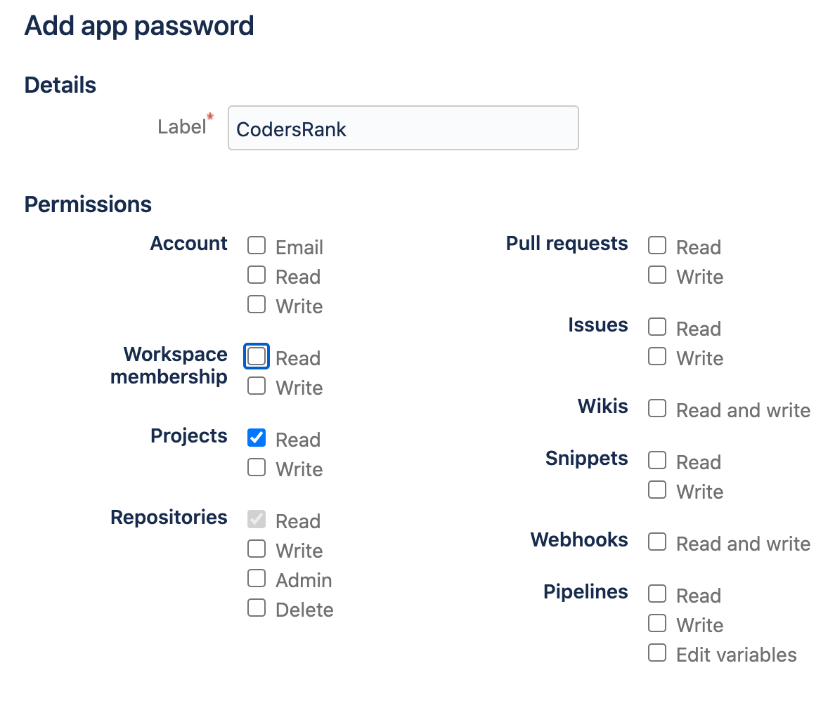
Task: Enable Issues Read checkbox
Action: click(x=657, y=327)
